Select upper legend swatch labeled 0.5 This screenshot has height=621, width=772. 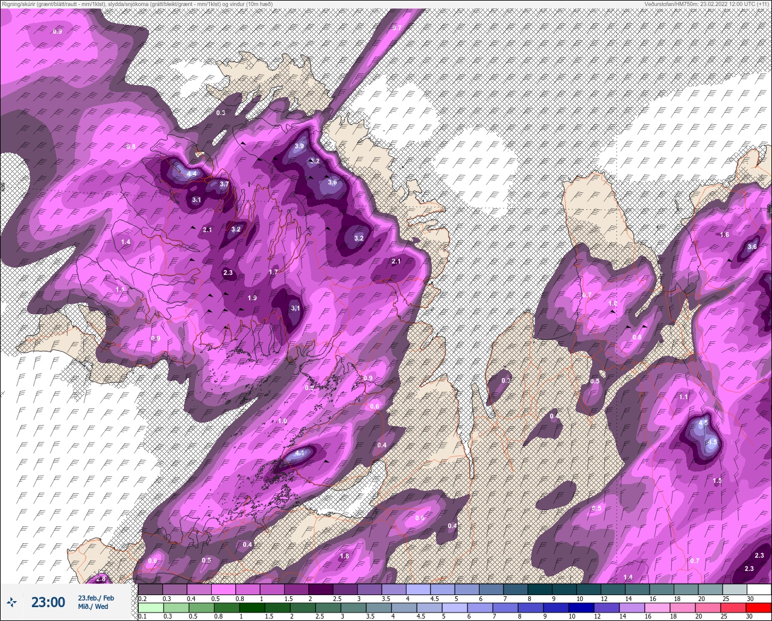click(224, 589)
